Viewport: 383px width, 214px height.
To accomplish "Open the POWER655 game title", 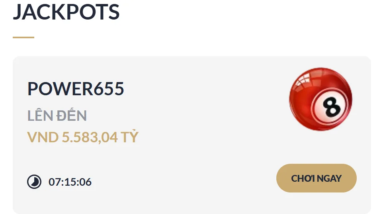I will click(x=76, y=88).
